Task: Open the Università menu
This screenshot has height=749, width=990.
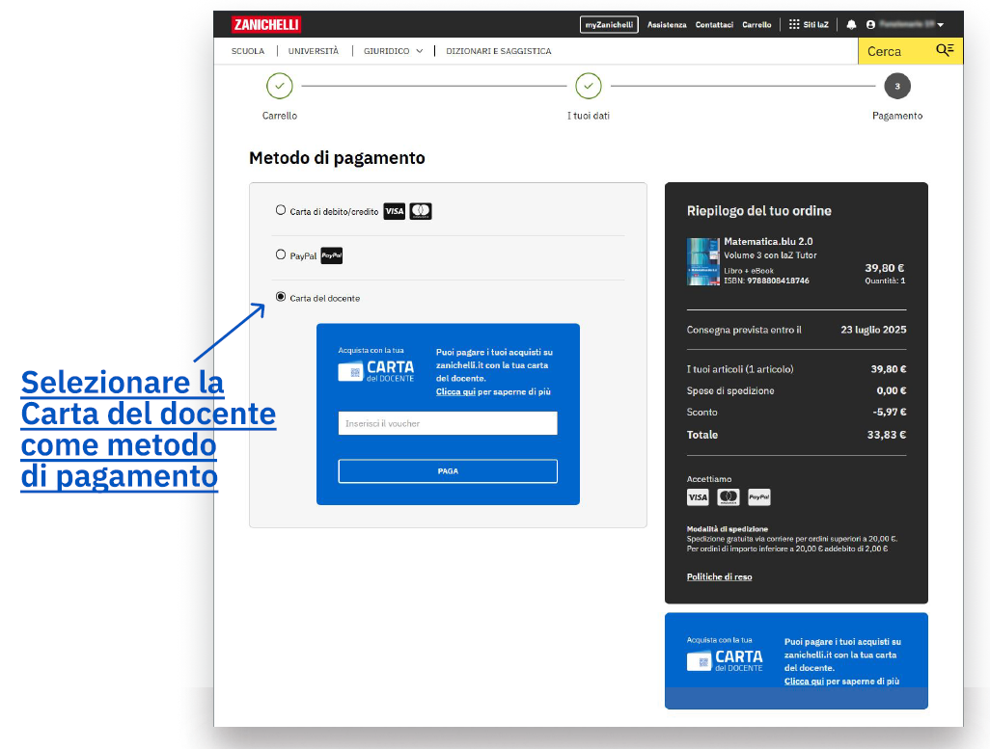Action: coord(314,51)
